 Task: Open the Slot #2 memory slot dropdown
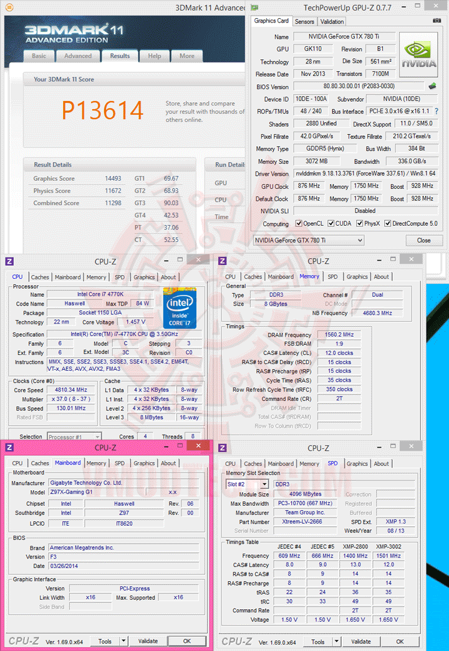pos(248,484)
